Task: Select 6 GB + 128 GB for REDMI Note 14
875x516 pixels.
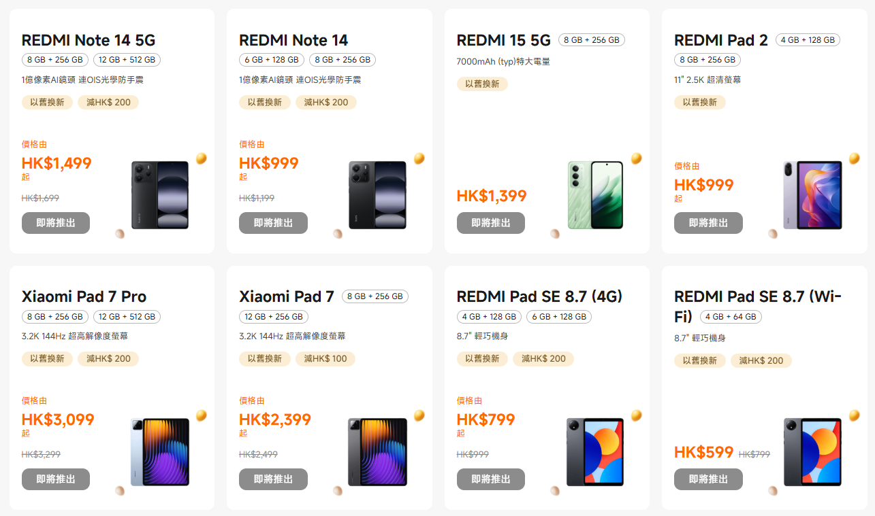Action: (272, 60)
